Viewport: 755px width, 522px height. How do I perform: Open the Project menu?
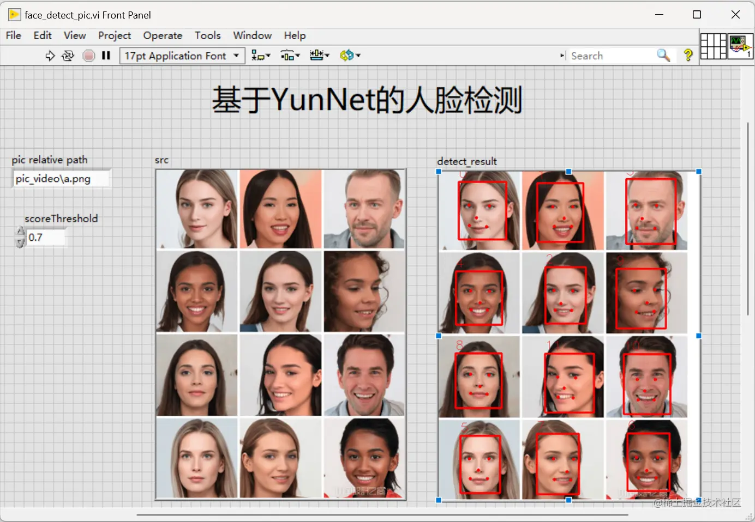point(115,35)
